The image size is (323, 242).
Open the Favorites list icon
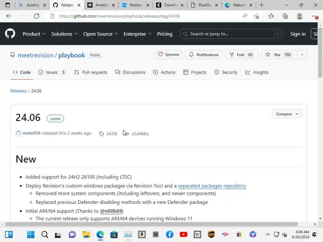271,16
